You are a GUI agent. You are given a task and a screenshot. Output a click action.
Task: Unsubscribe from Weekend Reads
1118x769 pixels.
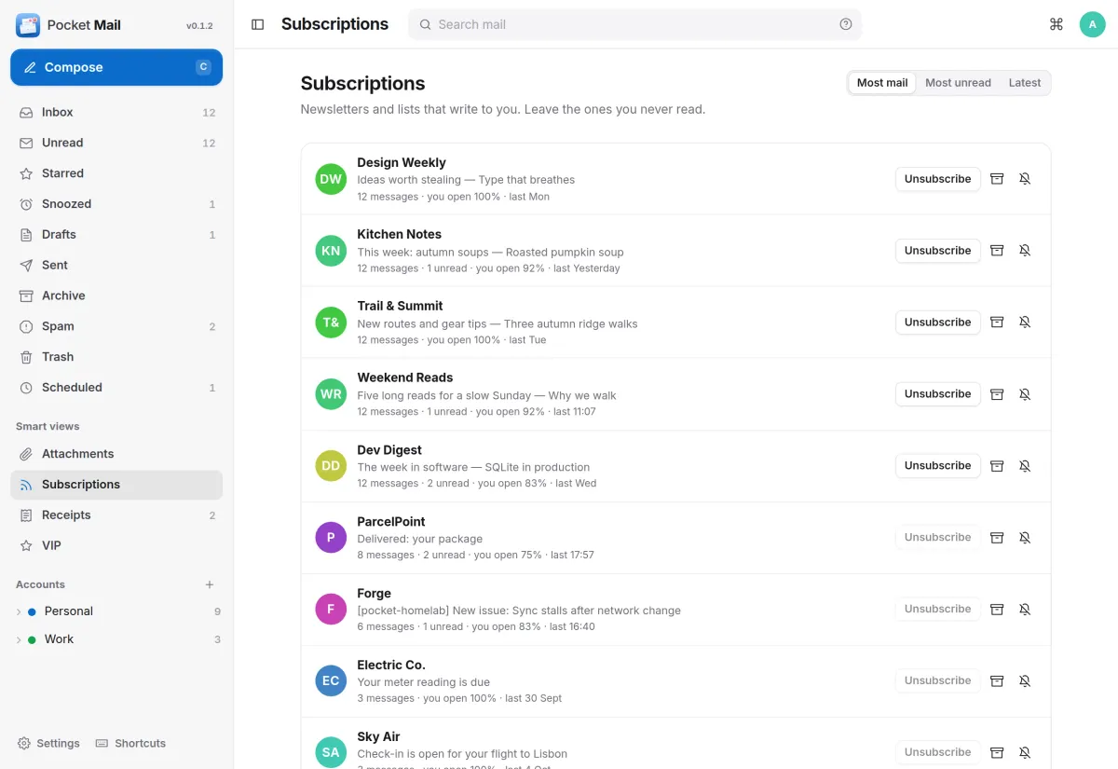point(937,394)
